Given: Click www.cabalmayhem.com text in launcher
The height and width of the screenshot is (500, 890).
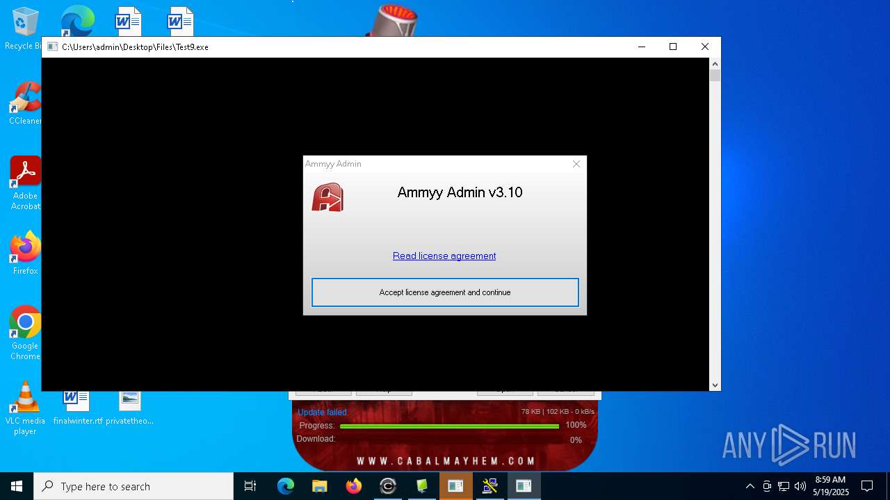Looking at the screenshot, I should click(x=446, y=461).
